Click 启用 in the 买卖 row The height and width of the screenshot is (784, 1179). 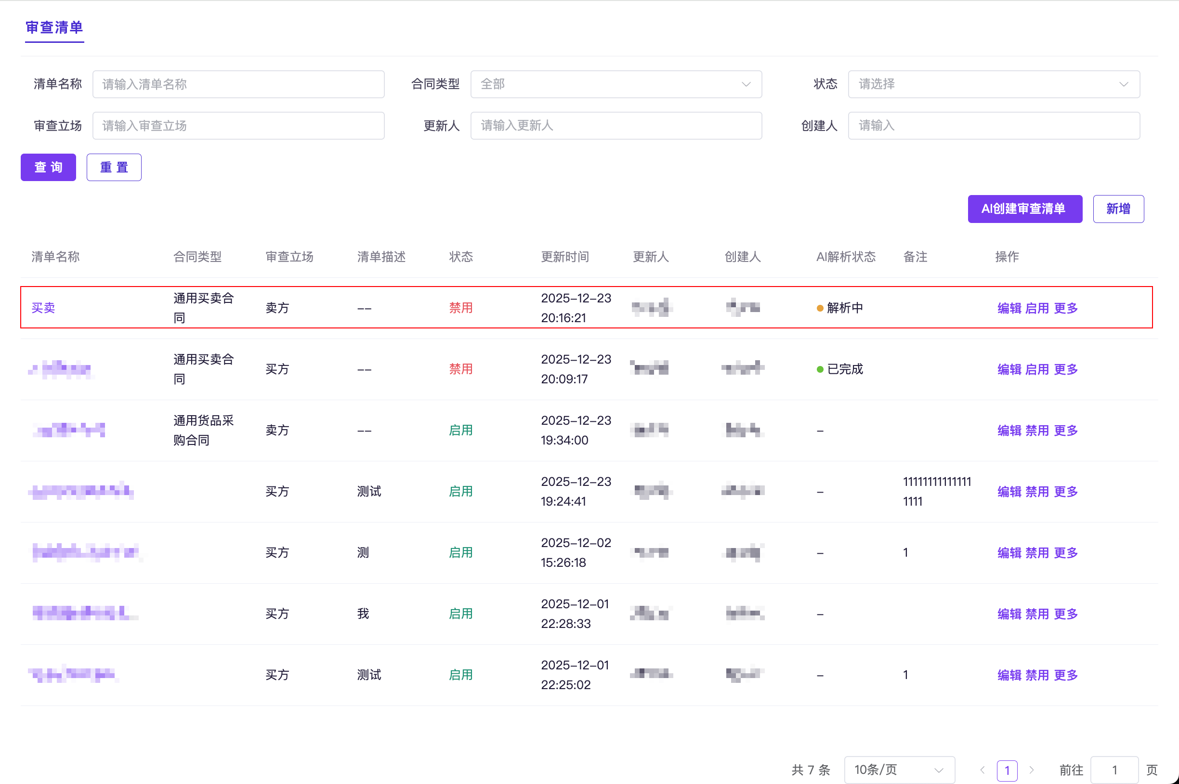pos(1036,308)
